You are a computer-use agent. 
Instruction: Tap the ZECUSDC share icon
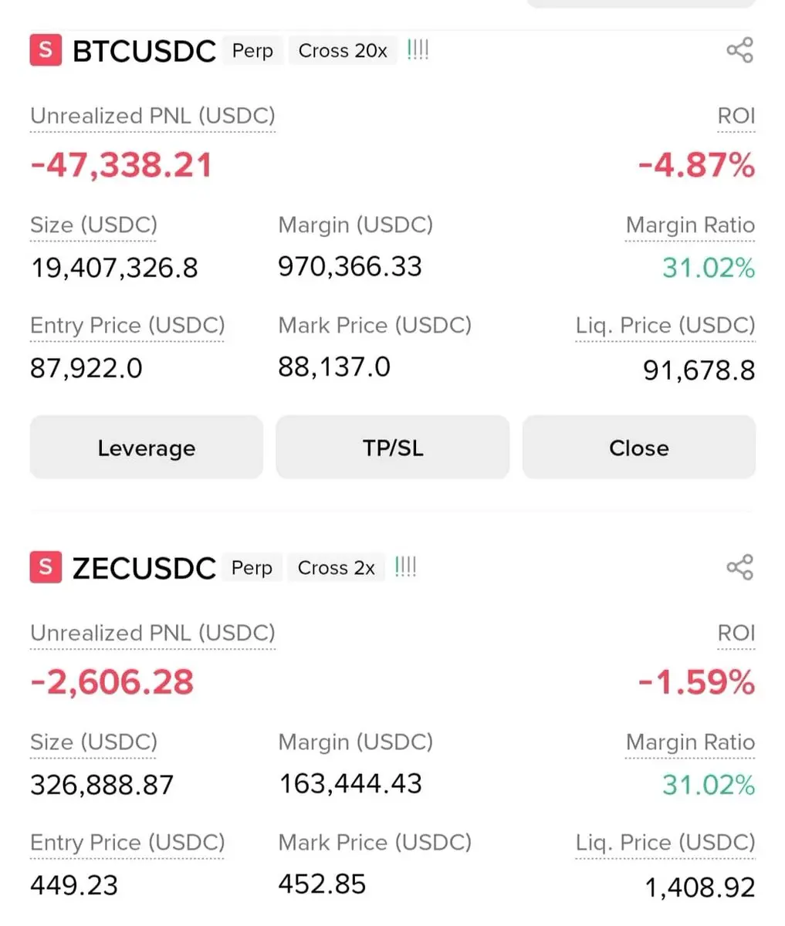[x=739, y=568]
